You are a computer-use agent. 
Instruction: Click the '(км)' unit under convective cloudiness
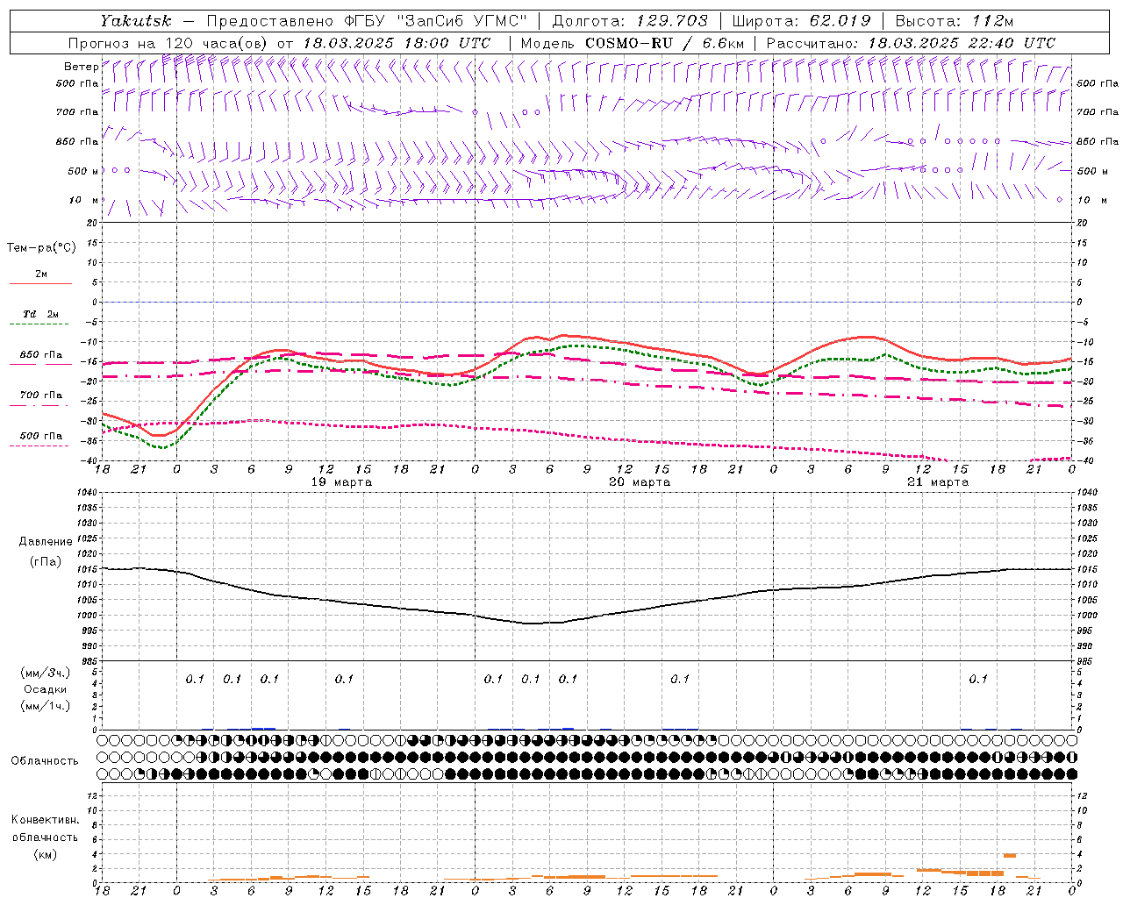(46, 854)
